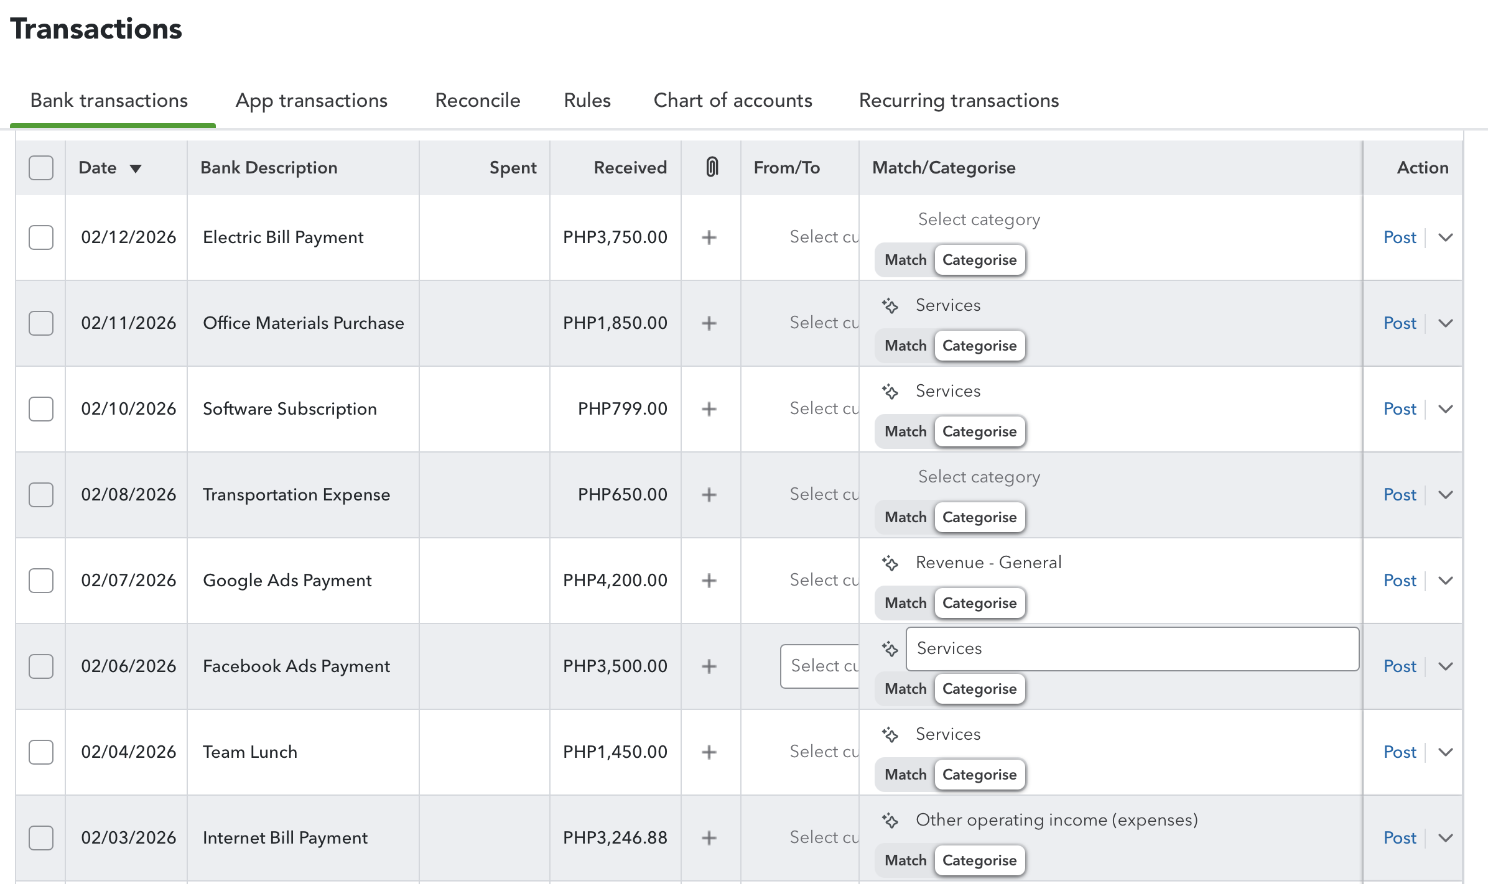Open action chevron for Facebook Ads Payment
Viewport: 1488px width, 884px height.
[x=1446, y=666]
